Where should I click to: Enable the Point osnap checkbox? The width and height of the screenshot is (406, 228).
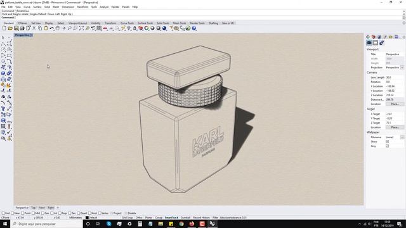pyautogui.click(x=23, y=213)
